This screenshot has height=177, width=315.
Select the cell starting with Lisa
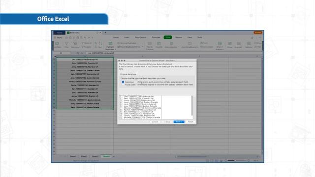[85, 59]
